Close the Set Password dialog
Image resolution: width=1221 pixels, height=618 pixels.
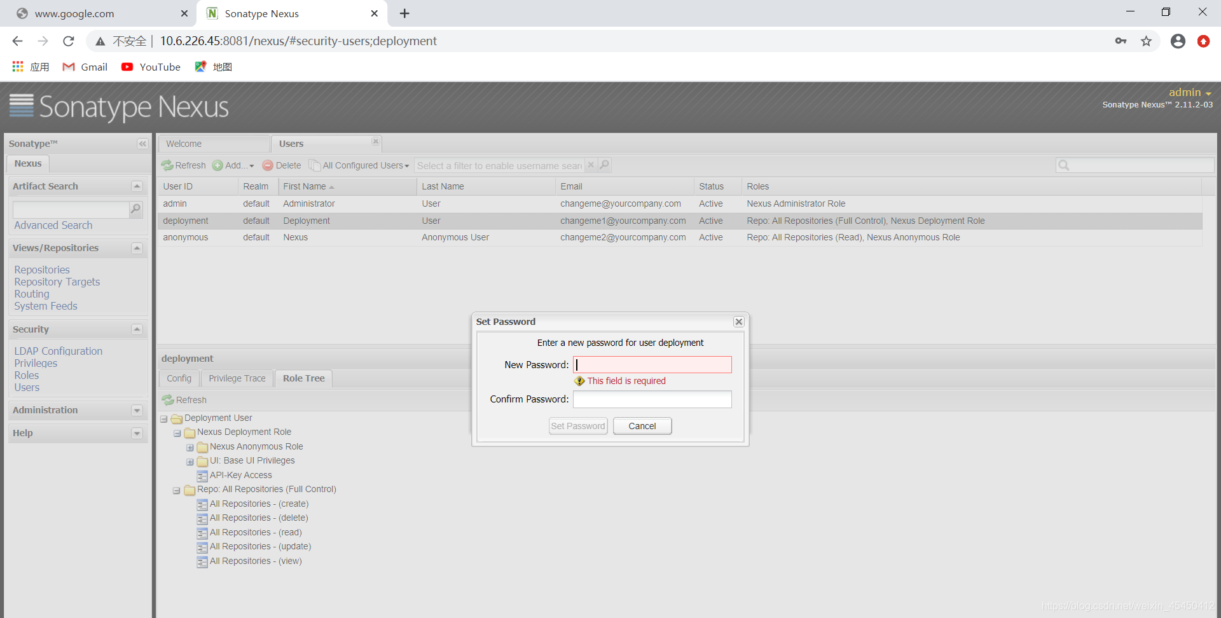(739, 322)
